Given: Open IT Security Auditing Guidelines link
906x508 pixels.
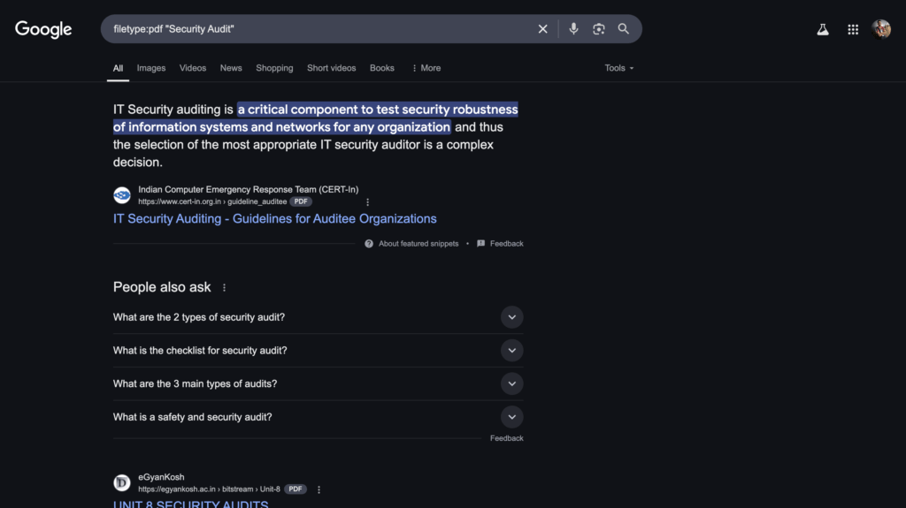Looking at the screenshot, I should point(275,219).
